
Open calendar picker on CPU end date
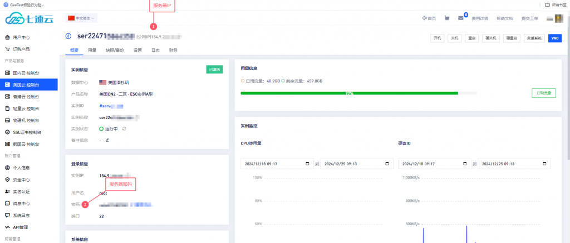(x=387, y=163)
